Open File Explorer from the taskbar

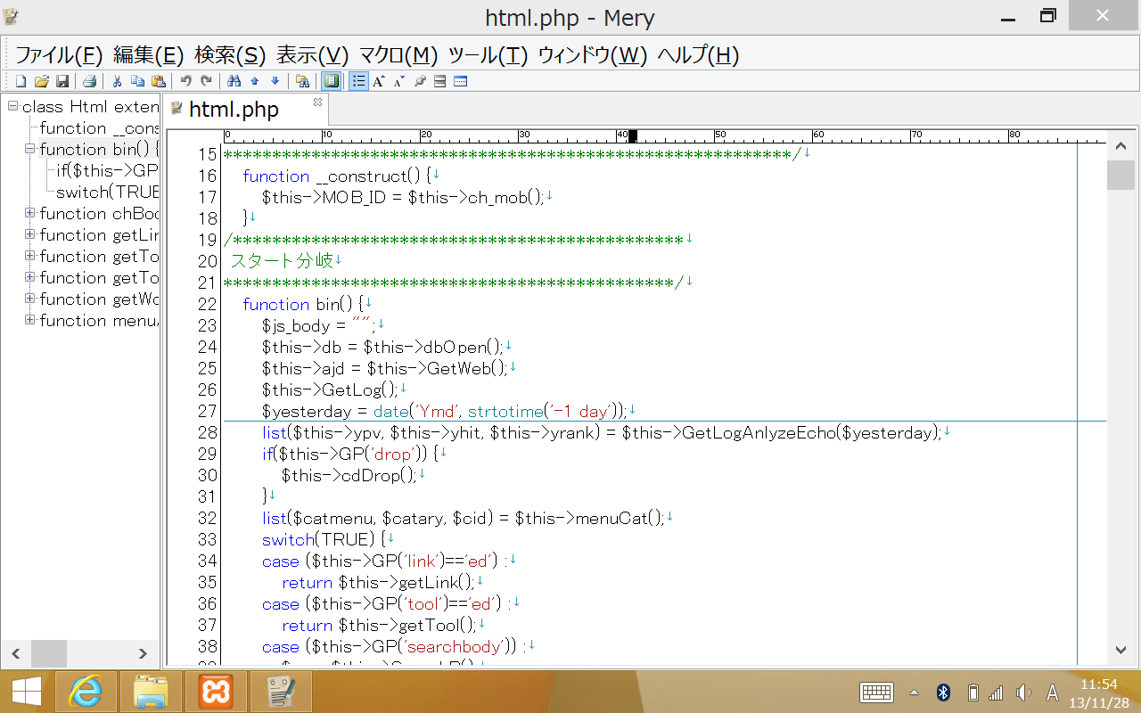151,693
